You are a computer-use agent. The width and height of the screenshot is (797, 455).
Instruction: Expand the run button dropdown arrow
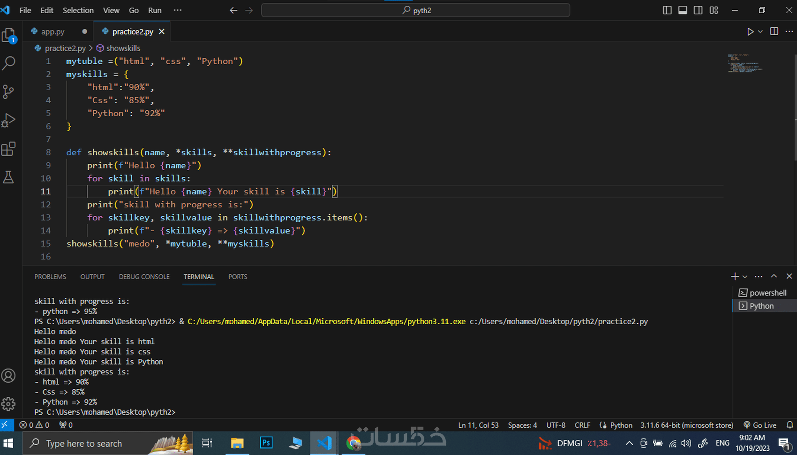click(x=760, y=31)
